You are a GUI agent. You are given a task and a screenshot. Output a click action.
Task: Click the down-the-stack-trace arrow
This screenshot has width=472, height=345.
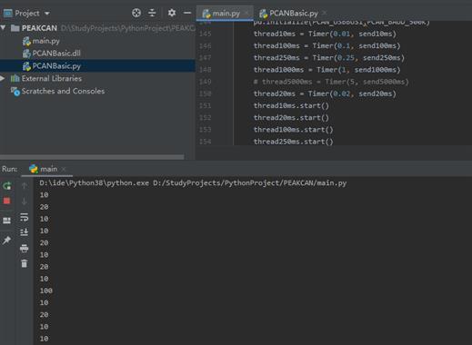(25, 201)
